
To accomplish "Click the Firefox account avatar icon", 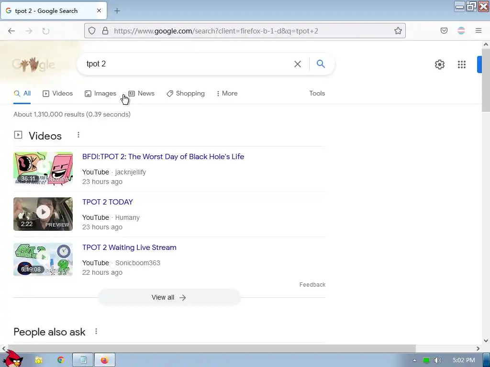I will click(461, 31).
